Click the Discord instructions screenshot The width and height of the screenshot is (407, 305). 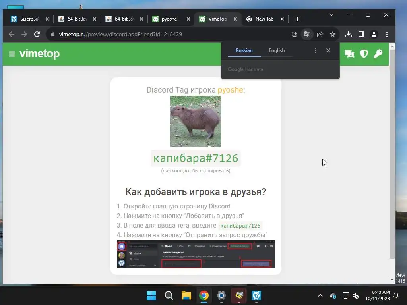[x=196, y=254]
